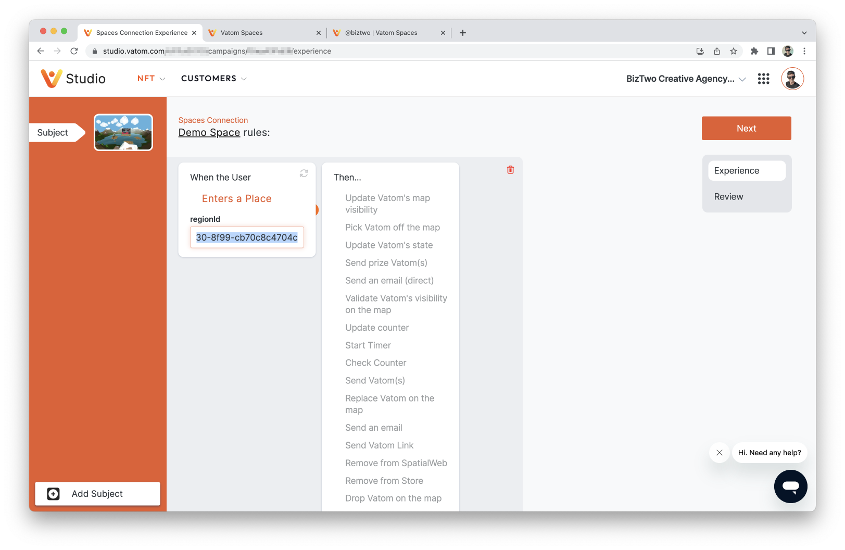The image size is (845, 550).
Task: Open the chat support bubble
Action: 790,486
